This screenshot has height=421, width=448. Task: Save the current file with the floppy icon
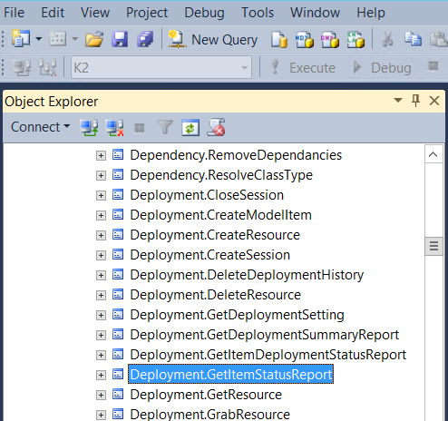coord(120,39)
